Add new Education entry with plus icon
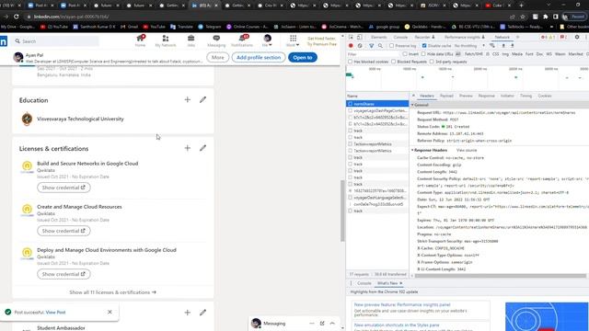The width and height of the screenshot is (589, 331). [x=188, y=99]
